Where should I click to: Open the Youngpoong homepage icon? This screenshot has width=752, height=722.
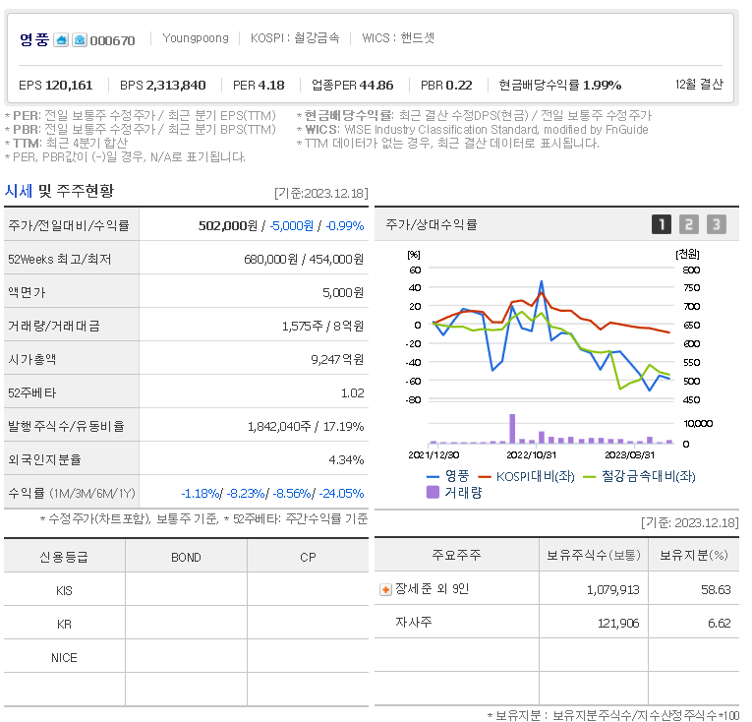(x=61, y=40)
